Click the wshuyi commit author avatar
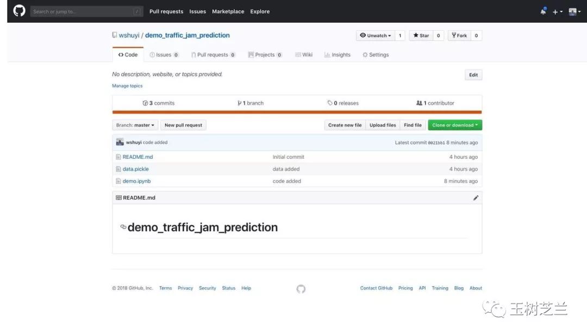Screen dimensions: 587x335 pyautogui.click(x=120, y=142)
